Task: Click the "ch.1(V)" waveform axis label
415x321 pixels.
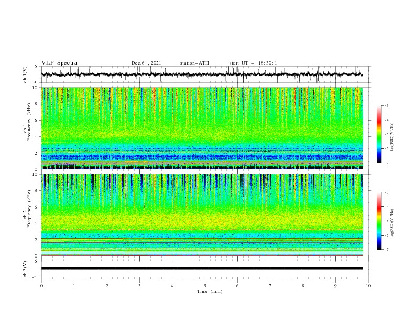Action: (25, 74)
